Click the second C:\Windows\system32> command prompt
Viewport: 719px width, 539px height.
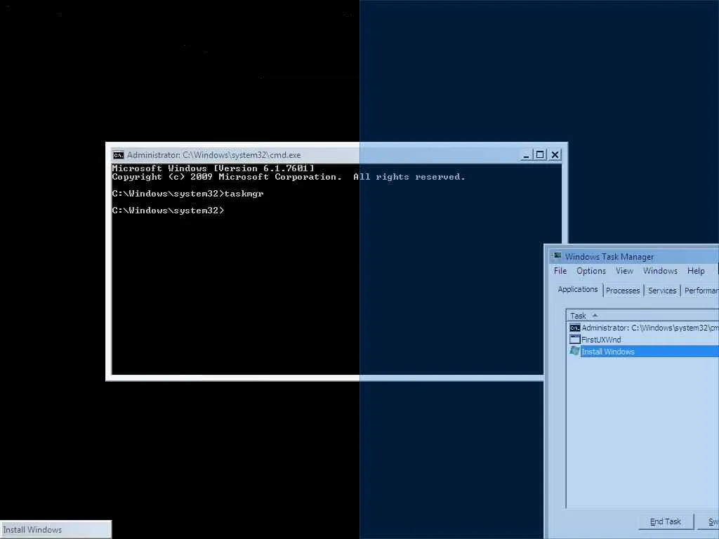[169, 211]
